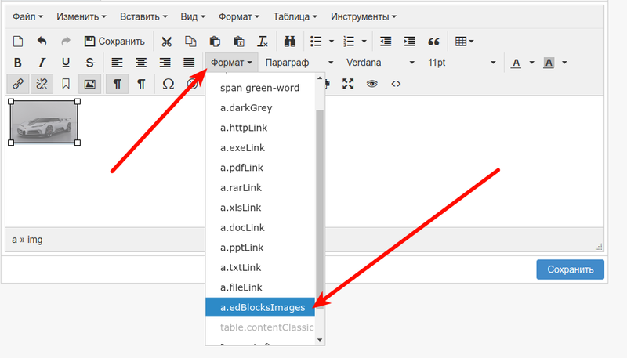This screenshot has height=358, width=627.
Task: Select the a.edBlocksImages style
Action: (x=260, y=307)
